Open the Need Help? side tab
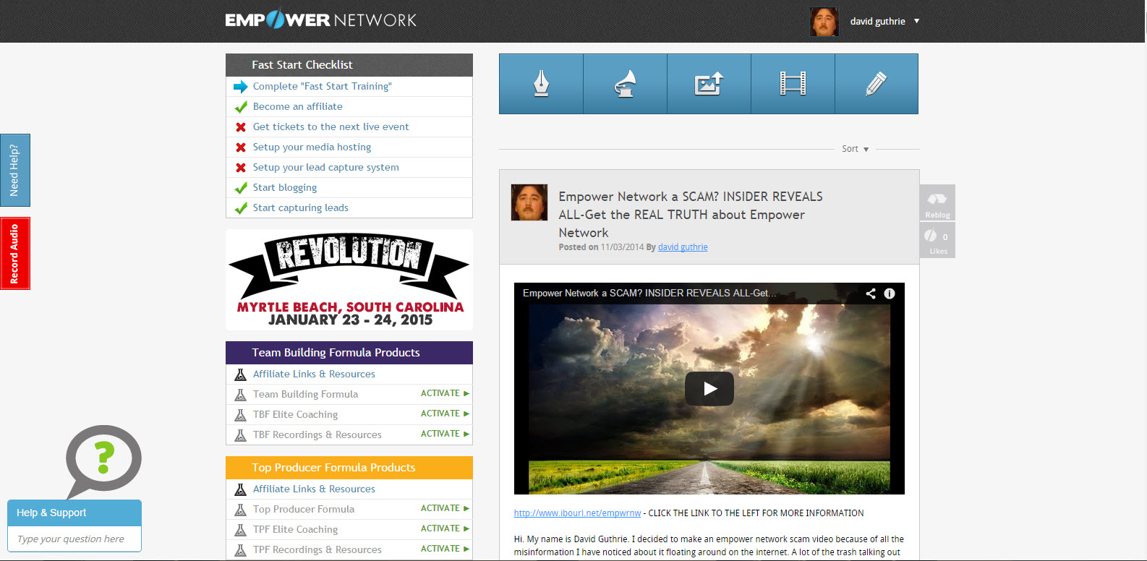Image resolution: width=1147 pixels, height=561 pixels. point(15,170)
